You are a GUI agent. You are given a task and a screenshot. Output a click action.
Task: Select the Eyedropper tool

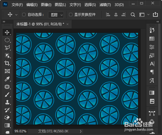point(7,79)
